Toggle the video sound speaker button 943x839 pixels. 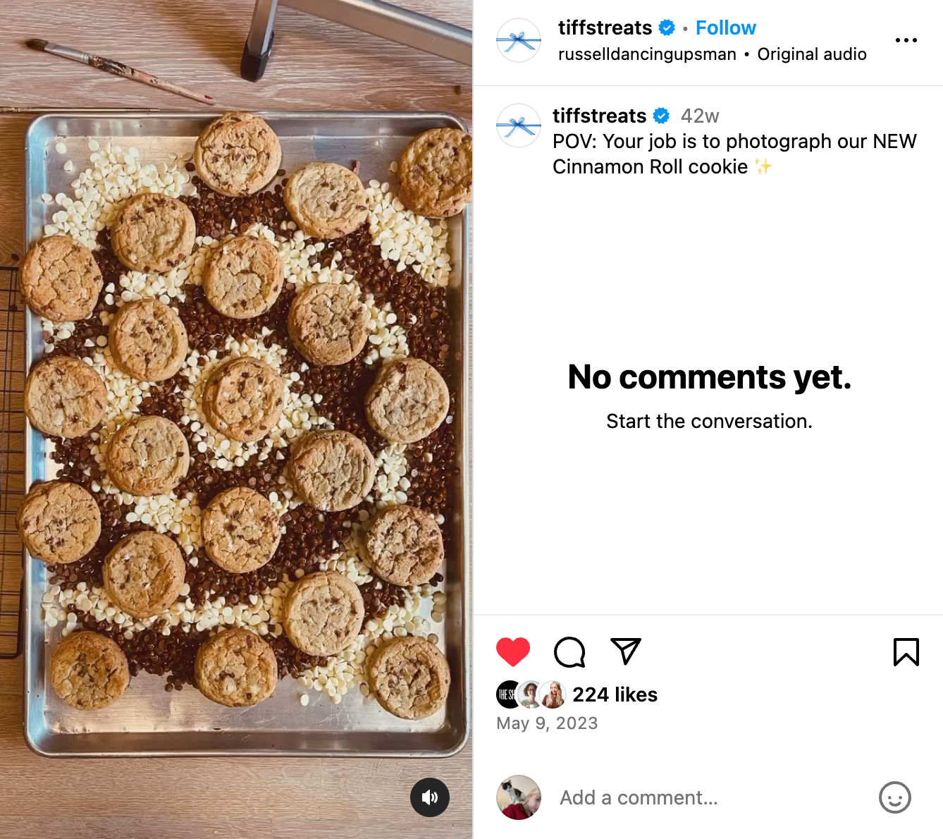(x=430, y=797)
